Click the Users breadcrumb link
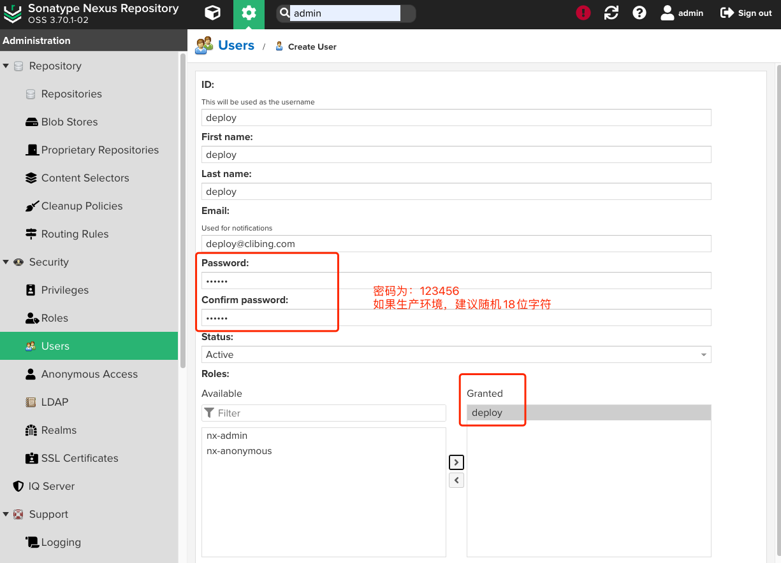 [x=236, y=45]
